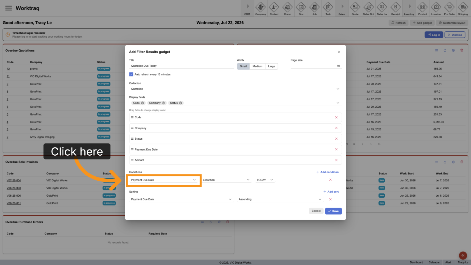Click the Save button

(333, 211)
